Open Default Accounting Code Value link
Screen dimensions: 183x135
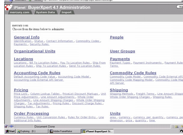(34, 77)
